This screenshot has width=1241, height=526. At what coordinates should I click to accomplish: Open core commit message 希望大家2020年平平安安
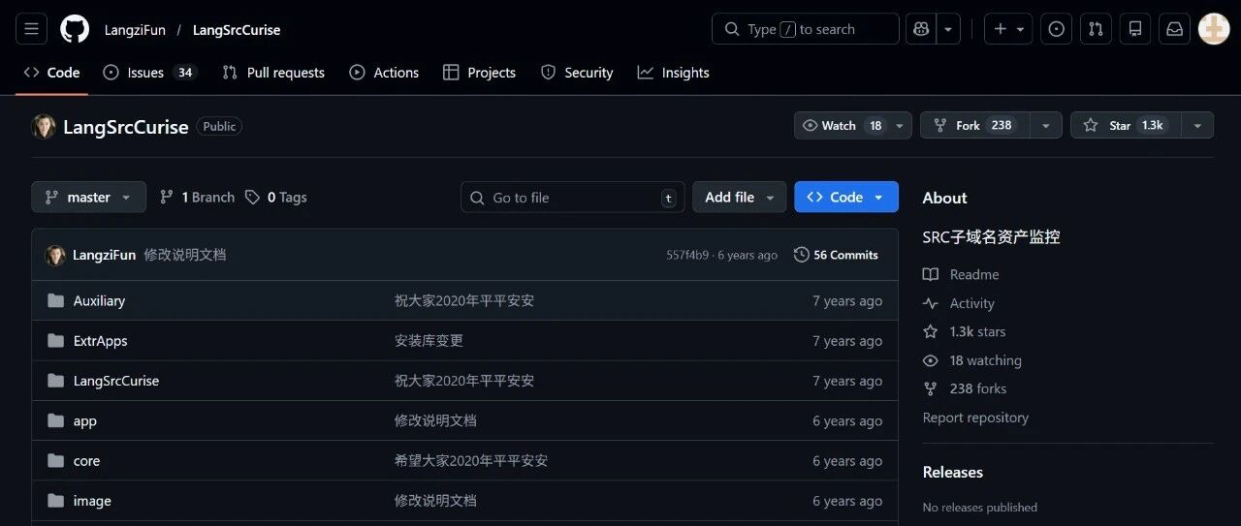click(x=471, y=461)
